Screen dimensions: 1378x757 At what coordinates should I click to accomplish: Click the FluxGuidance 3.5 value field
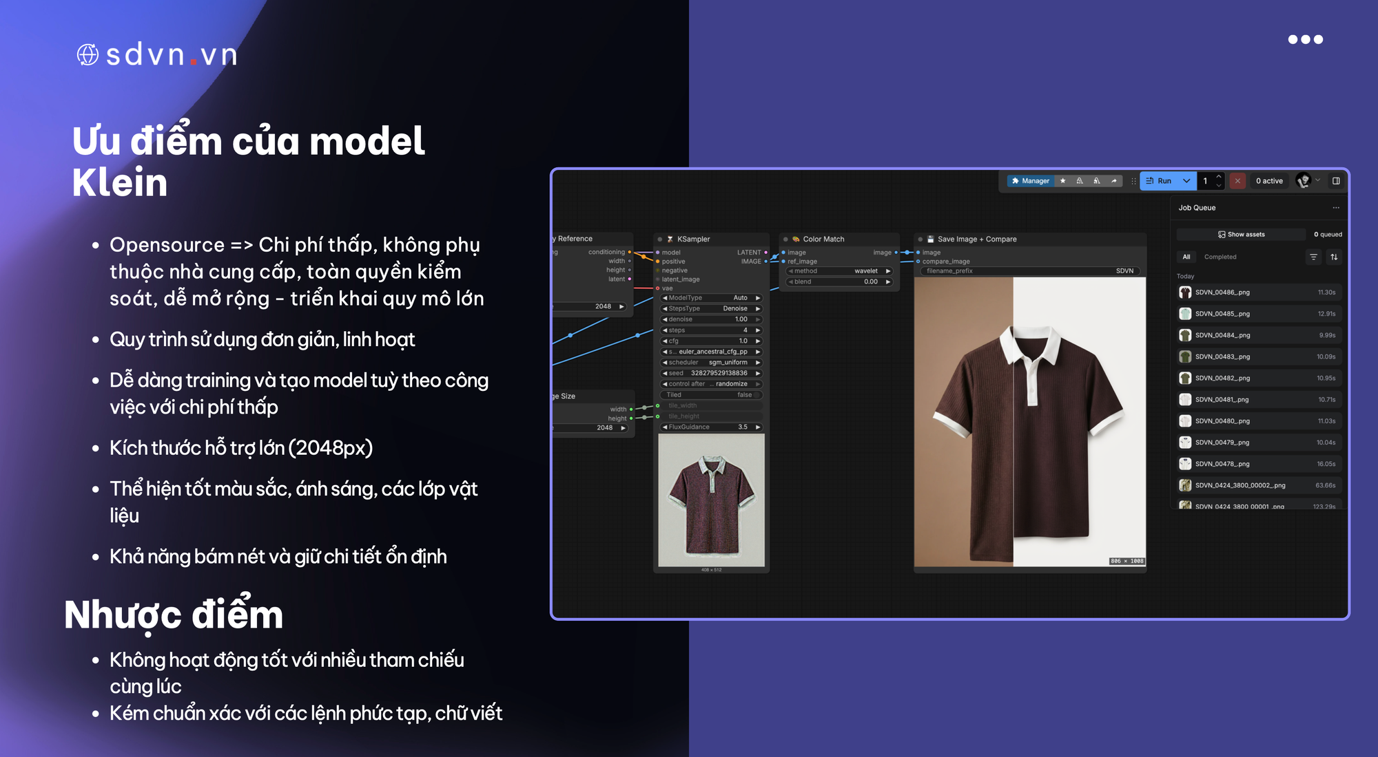(x=712, y=427)
